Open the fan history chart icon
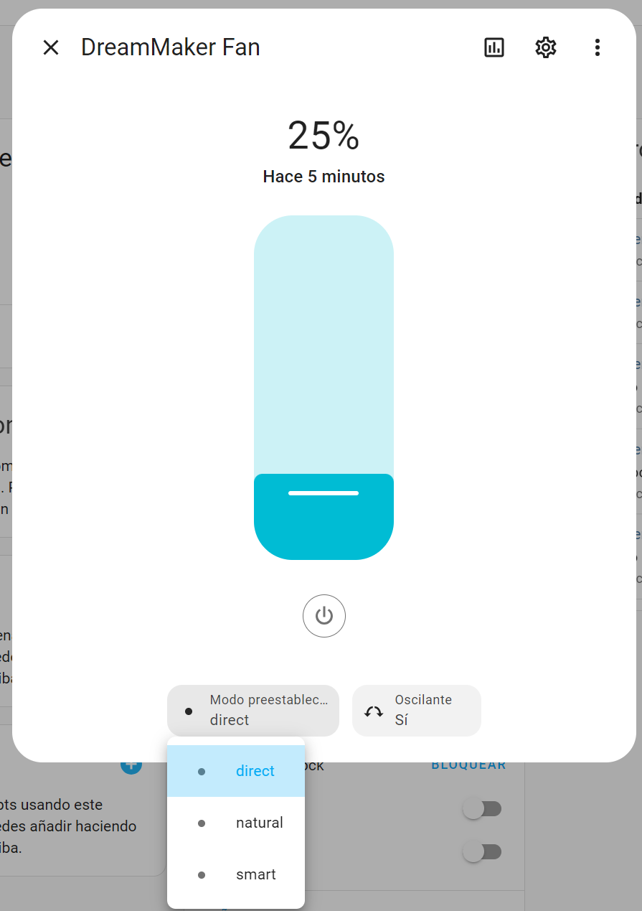The image size is (642, 911). pos(494,48)
